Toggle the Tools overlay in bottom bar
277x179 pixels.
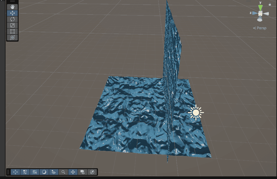click(15, 172)
